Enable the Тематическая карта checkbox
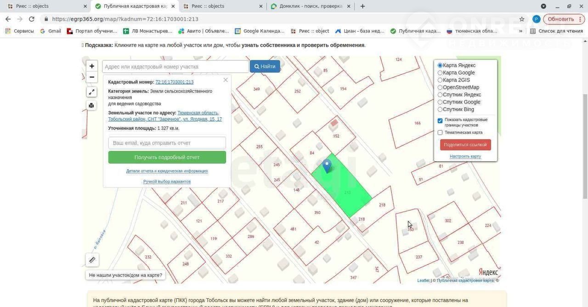 tap(440, 132)
